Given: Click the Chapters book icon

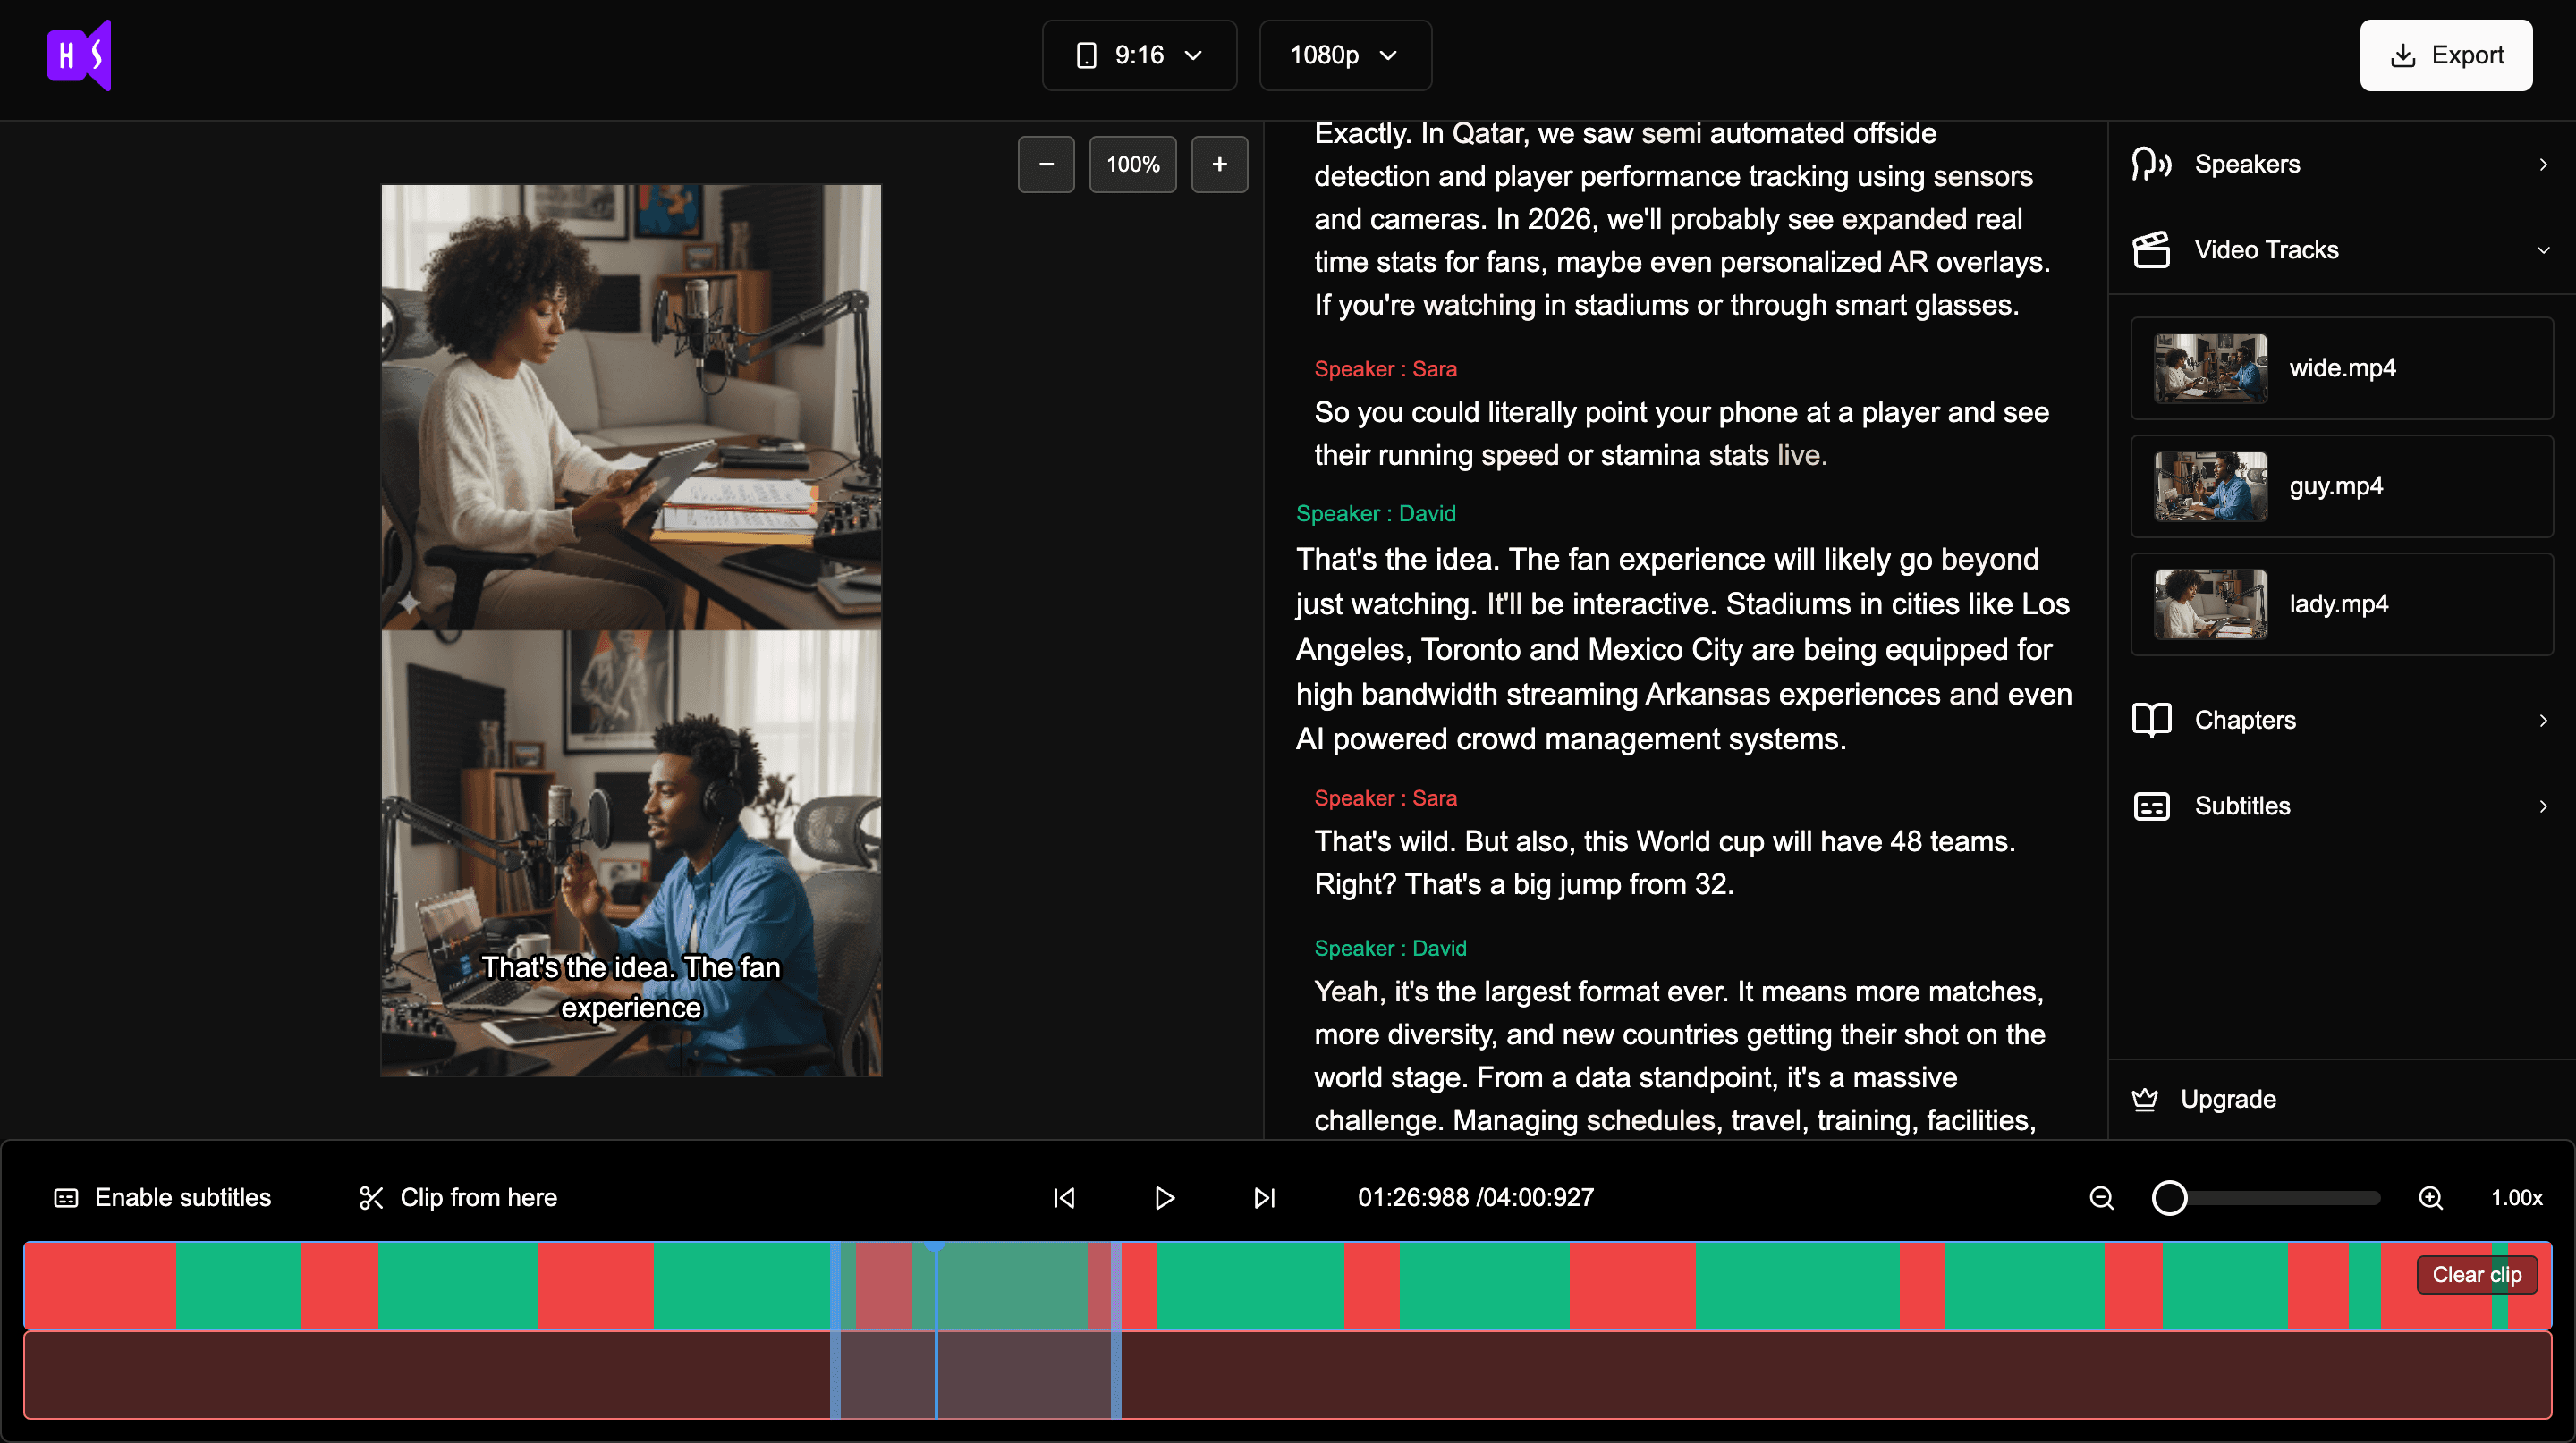Looking at the screenshot, I should click(x=2152, y=720).
